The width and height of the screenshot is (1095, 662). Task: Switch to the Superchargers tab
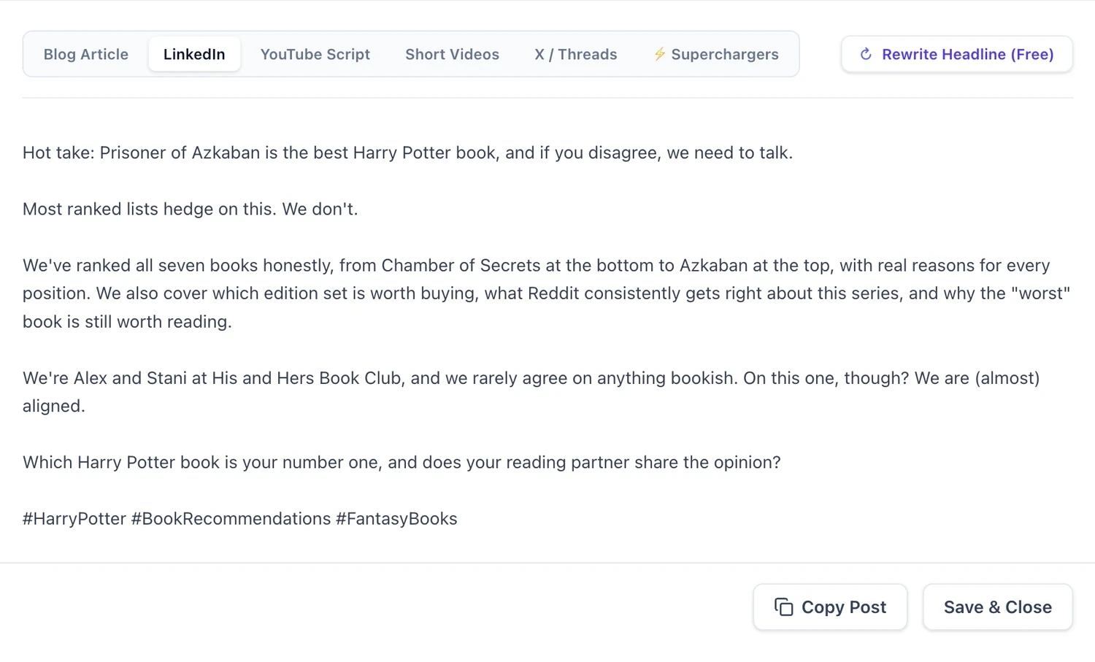[x=715, y=54]
